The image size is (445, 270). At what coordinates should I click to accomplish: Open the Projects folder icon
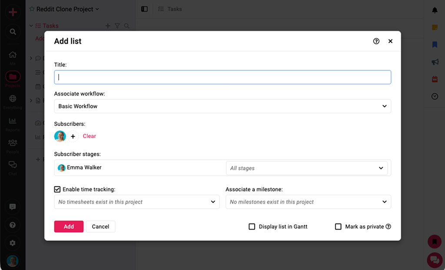tap(13, 76)
